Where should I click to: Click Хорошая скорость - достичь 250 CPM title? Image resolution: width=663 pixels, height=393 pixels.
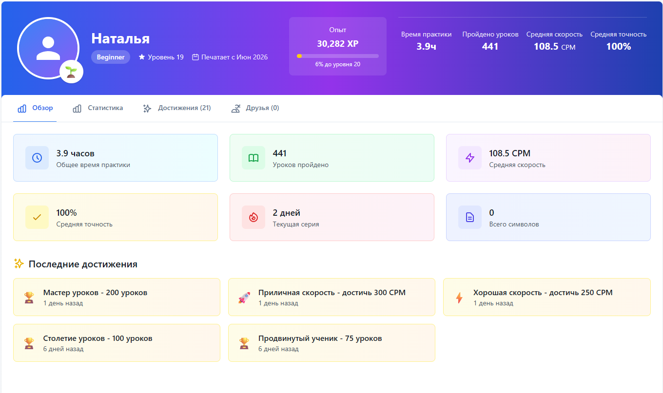click(x=543, y=293)
